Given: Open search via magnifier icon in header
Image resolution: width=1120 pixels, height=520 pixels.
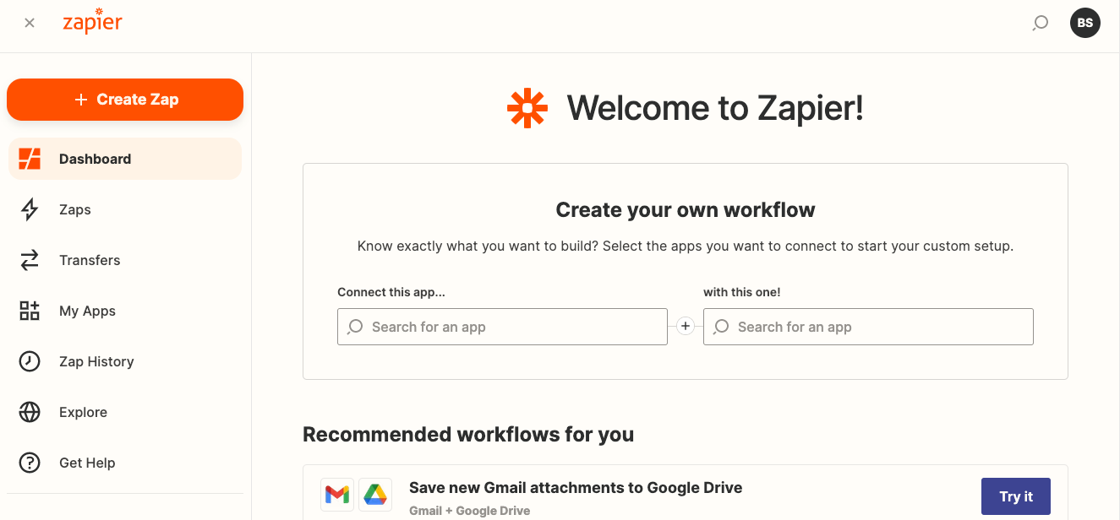Looking at the screenshot, I should tap(1041, 23).
